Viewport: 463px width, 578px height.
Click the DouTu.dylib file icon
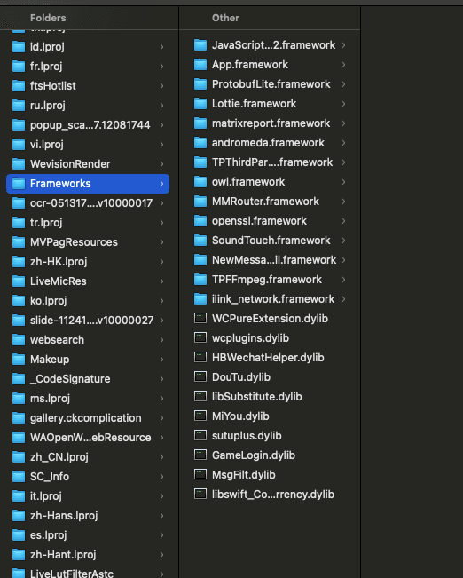pyautogui.click(x=200, y=376)
